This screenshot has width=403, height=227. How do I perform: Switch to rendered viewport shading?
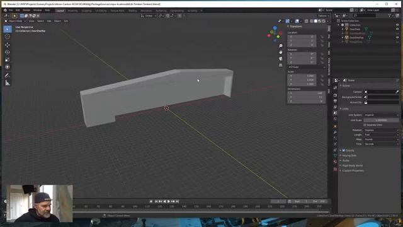pyautogui.click(x=324, y=21)
